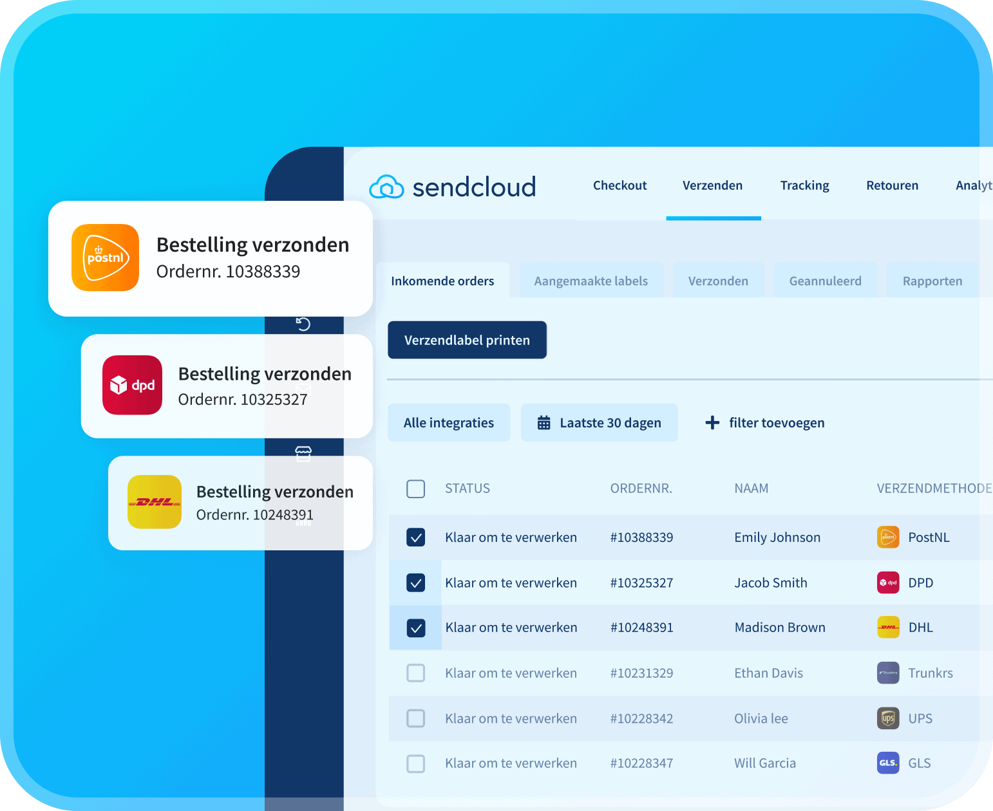Click the PostNL shipping method label

coord(929,537)
